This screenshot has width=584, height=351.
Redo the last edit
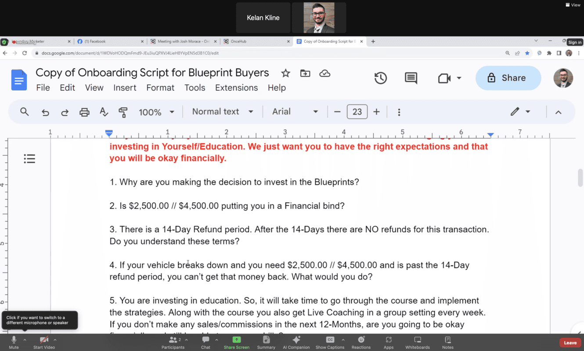coord(65,112)
